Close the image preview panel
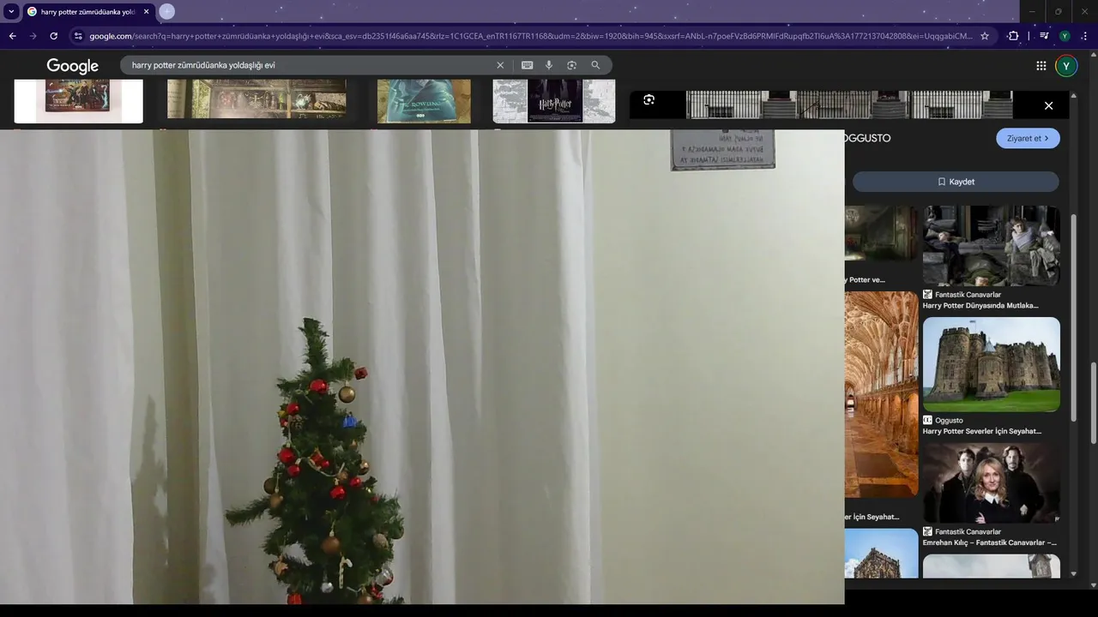The height and width of the screenshot is (617, 1098). (1048, 105)
